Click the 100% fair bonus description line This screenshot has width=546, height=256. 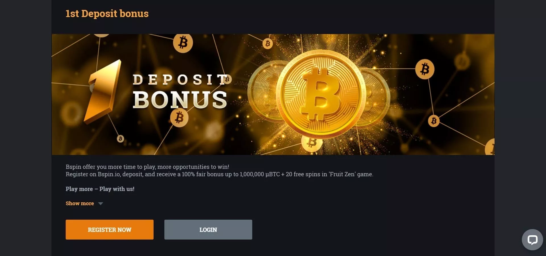tap(219, 174)
